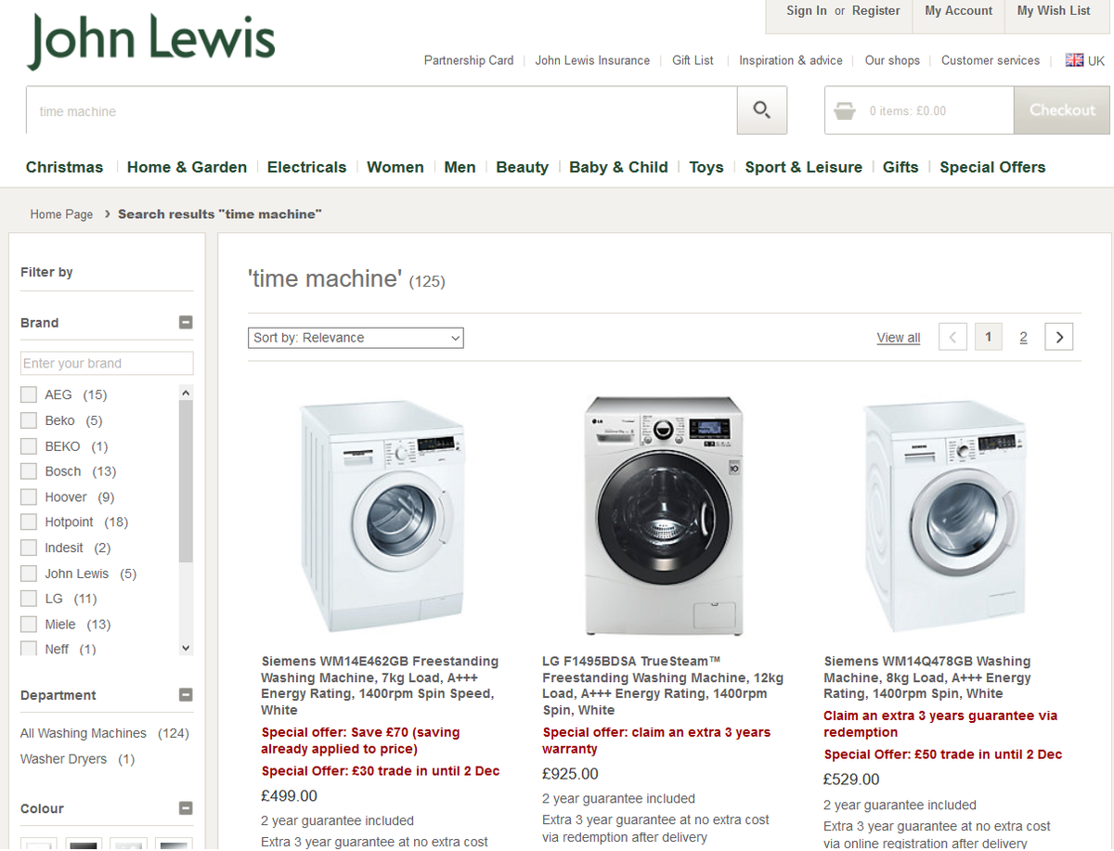The height and width of the screenshot is (851, 1114).
Task: Open LG F1495BDSA TrueSteam title link
Action: point(663,686)
